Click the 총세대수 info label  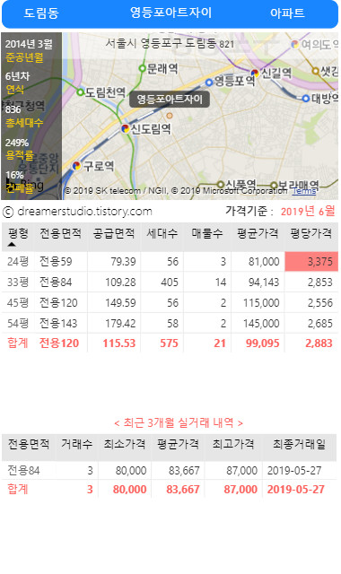pyautogui.click(x=24, y=123)
